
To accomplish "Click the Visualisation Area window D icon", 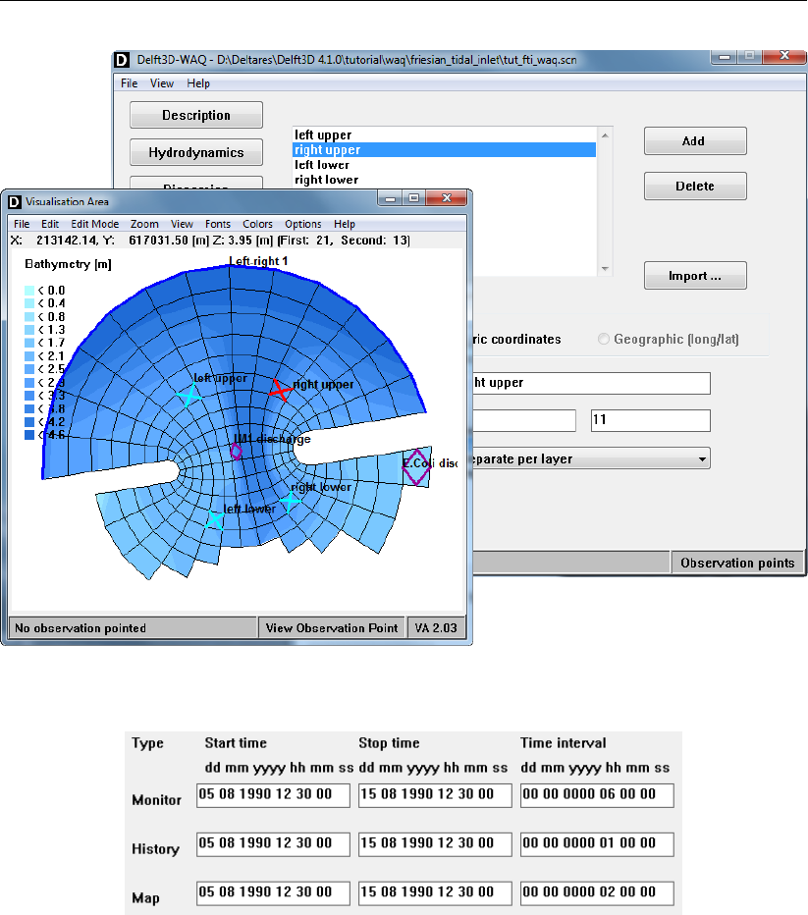I will [x=15, y=201].
